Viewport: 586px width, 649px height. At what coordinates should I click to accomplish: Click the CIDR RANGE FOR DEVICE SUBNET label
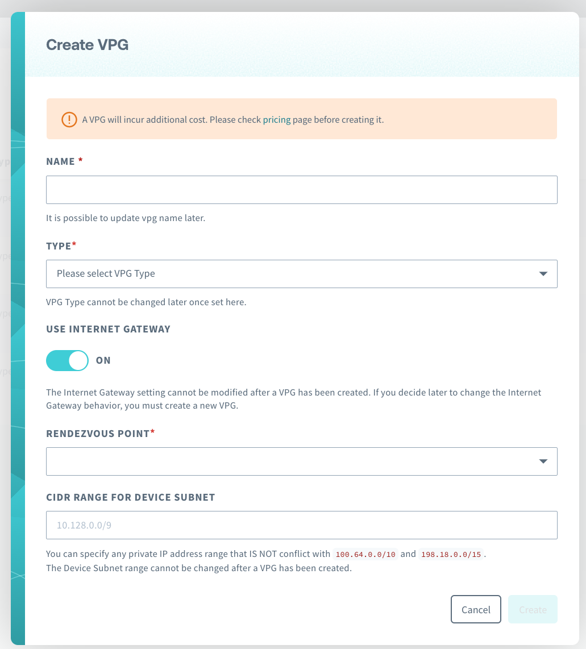click(x=130, y=497)
